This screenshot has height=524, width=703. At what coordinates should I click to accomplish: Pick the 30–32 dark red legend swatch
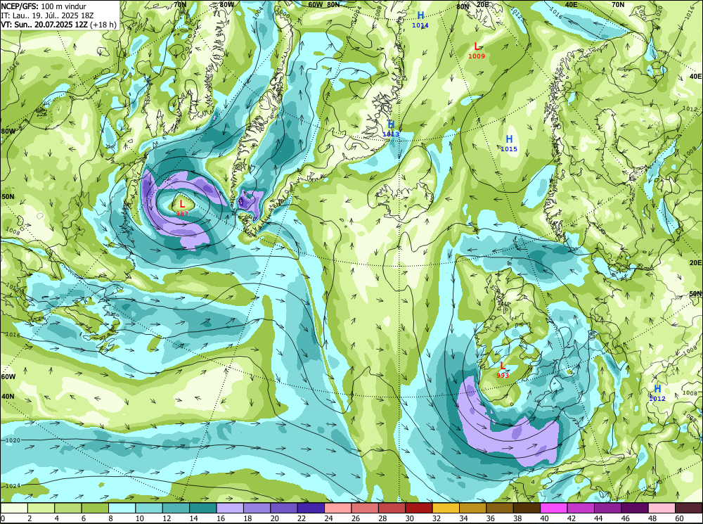coord(419,508)
